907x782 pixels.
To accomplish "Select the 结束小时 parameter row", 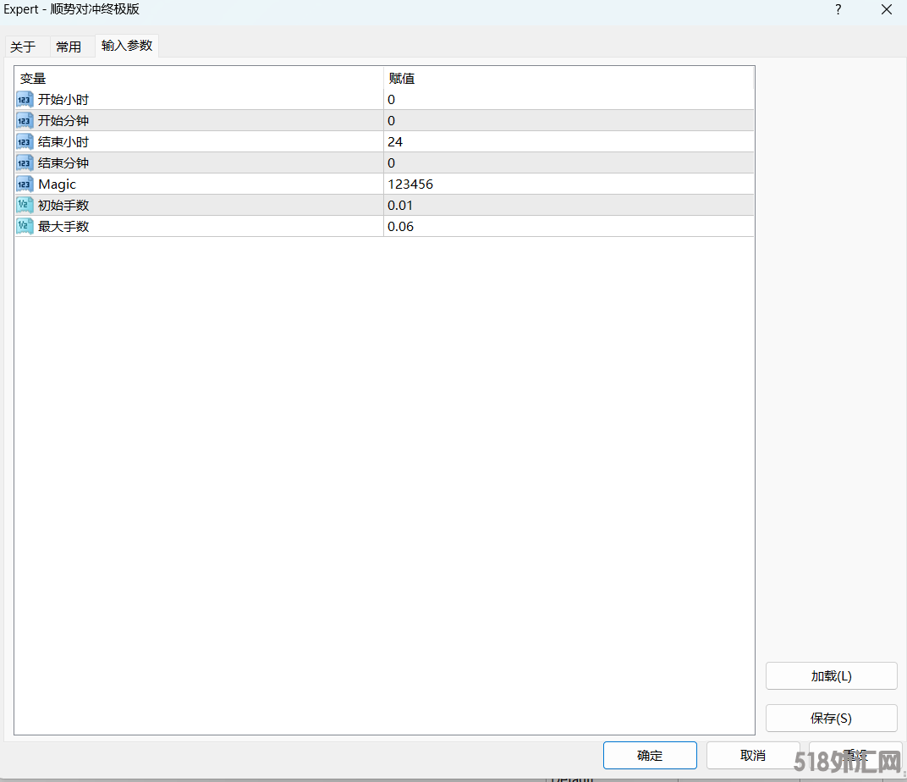I will click(x=169, y=141).
